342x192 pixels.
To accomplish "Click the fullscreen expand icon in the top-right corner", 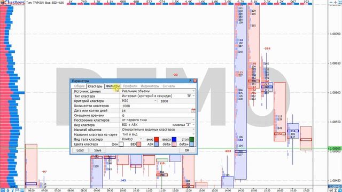I will (340, 2).
